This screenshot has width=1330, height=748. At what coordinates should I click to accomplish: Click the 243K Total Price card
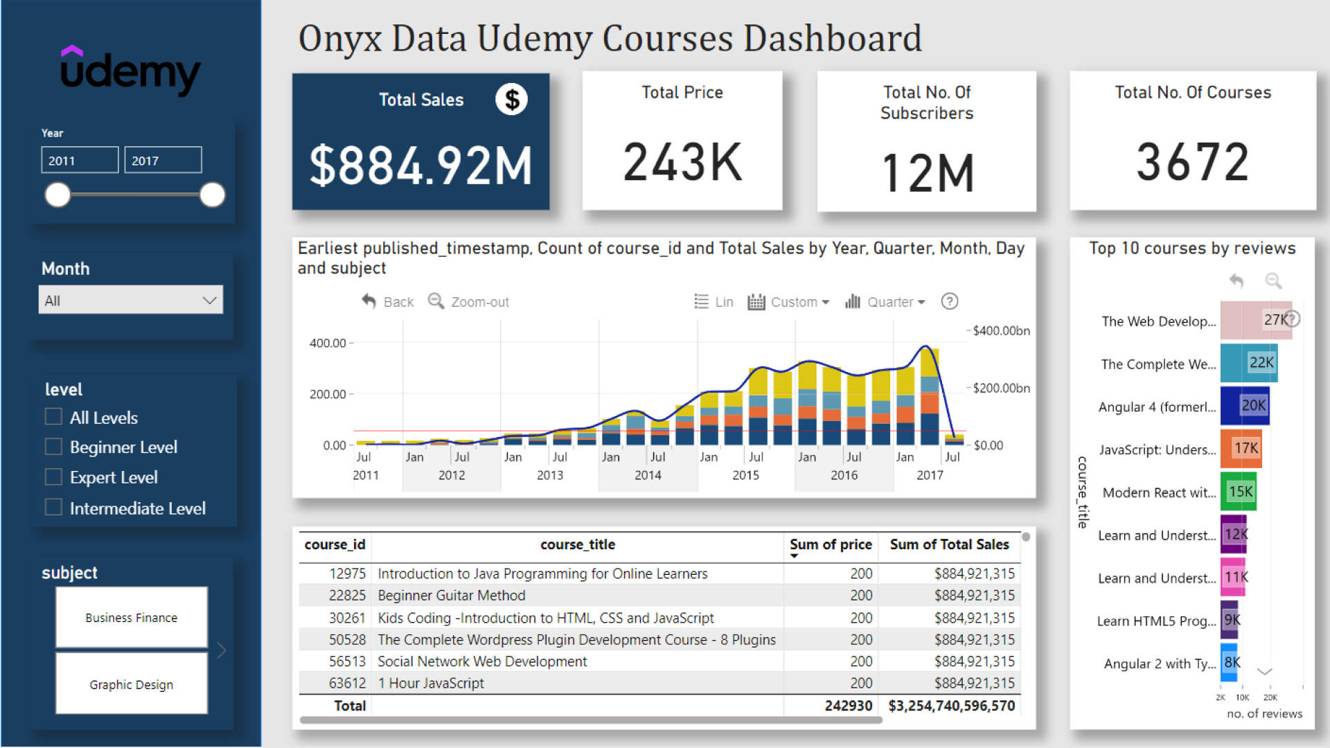(x=682, y=141)
